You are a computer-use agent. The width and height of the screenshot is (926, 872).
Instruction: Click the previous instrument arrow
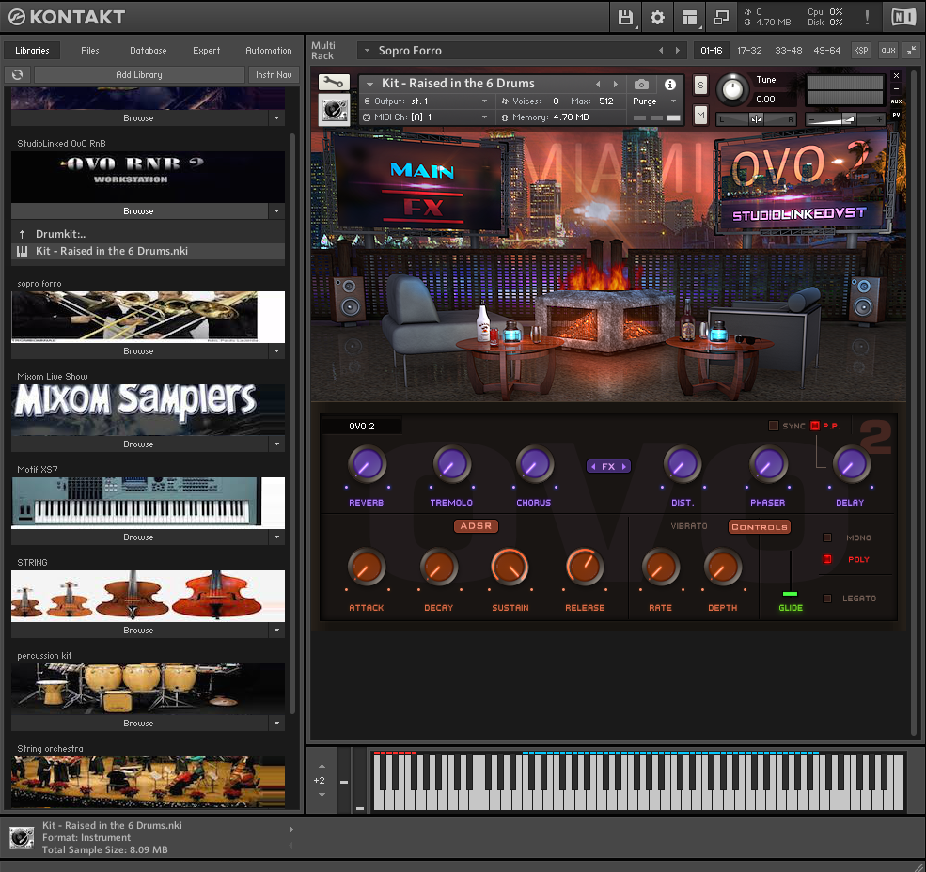[598, 84]
